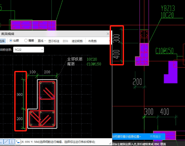The height and width of the screenshot is (146, 185).
Task: Click the 100 dimension label in section editor
Action: click(x=32, y=72)
